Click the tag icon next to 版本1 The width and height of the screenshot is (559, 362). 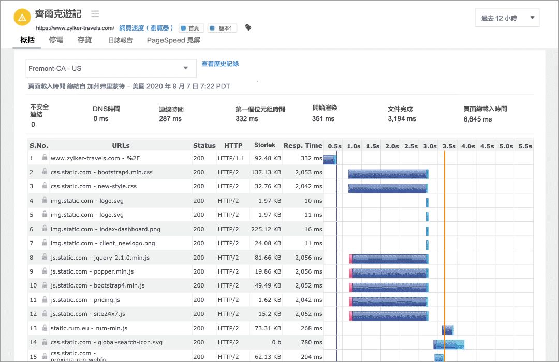tap(248, 28)
